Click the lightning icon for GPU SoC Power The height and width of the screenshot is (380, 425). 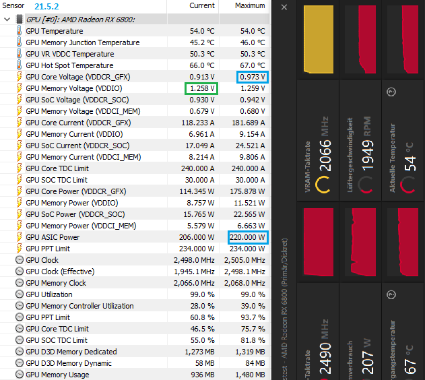20,214
